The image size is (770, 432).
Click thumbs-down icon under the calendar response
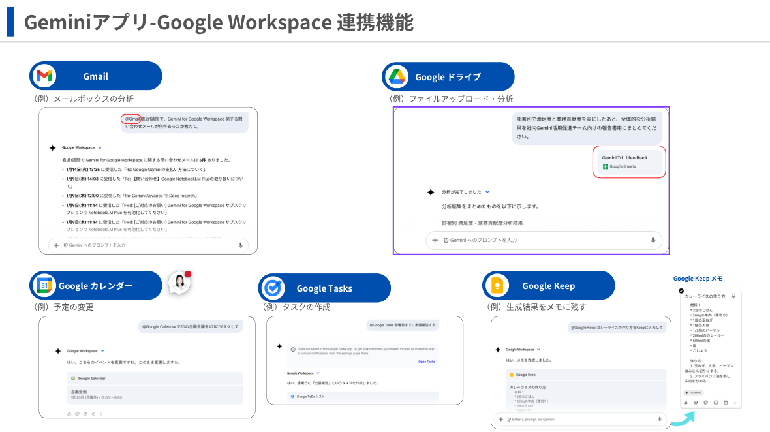(x=77, y=414)
